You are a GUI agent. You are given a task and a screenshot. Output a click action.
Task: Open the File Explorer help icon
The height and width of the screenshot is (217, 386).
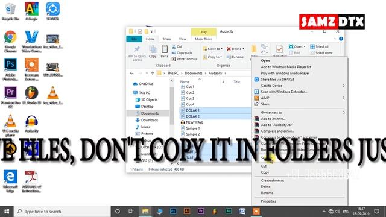click(x=341, y=39)
